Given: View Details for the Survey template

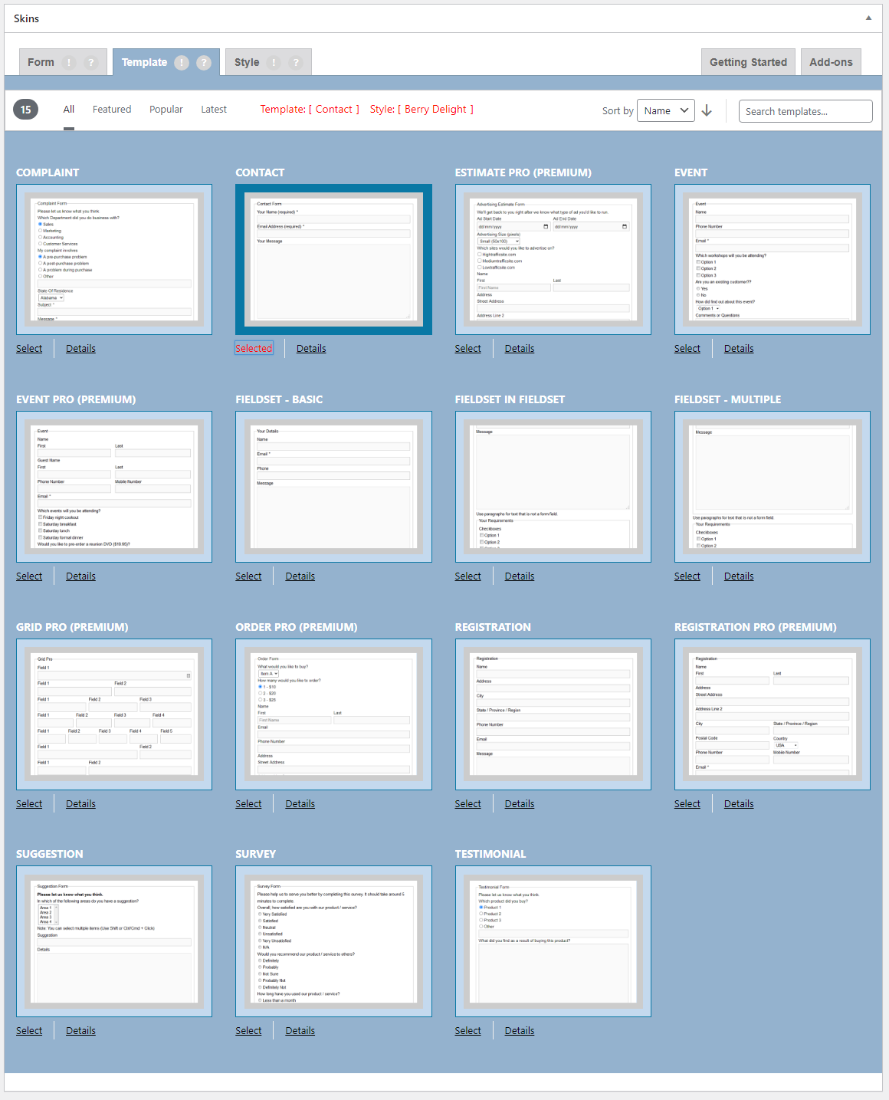Looking at the screenshot, I should pos(300,1031).
